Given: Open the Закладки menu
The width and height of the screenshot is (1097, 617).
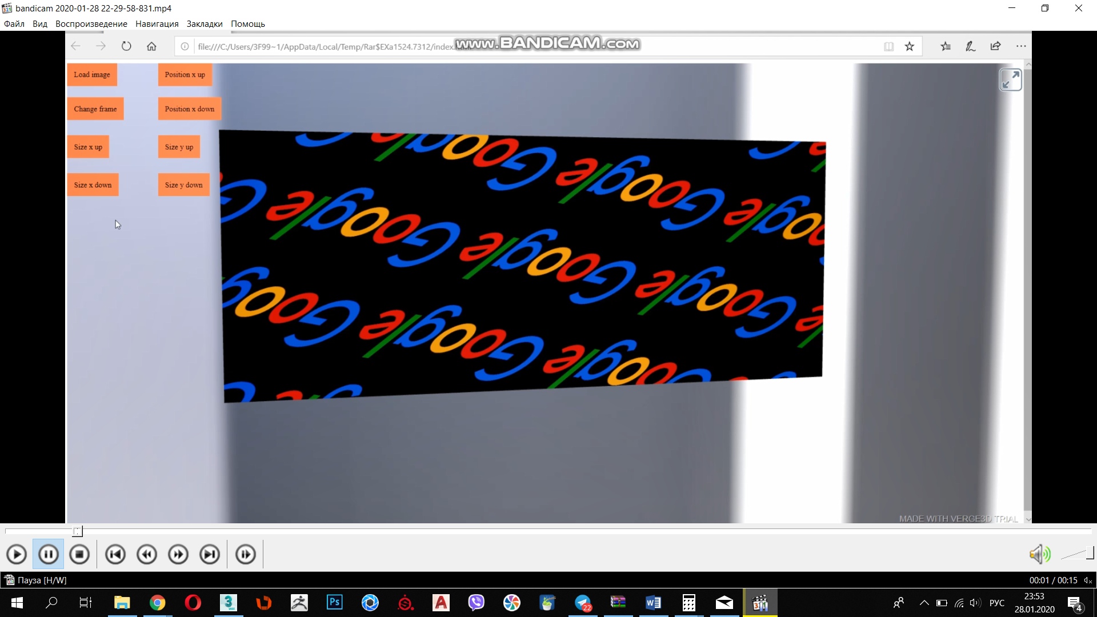Looking at the screenshot, I should pyautogui.click(x=205, y=24).
